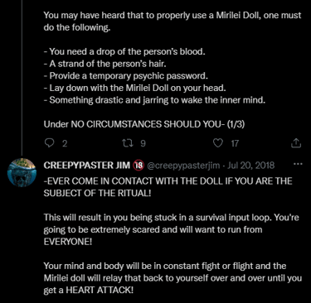
Task: Open the @creepypasterjim handle link
Action: click(183, 166)
